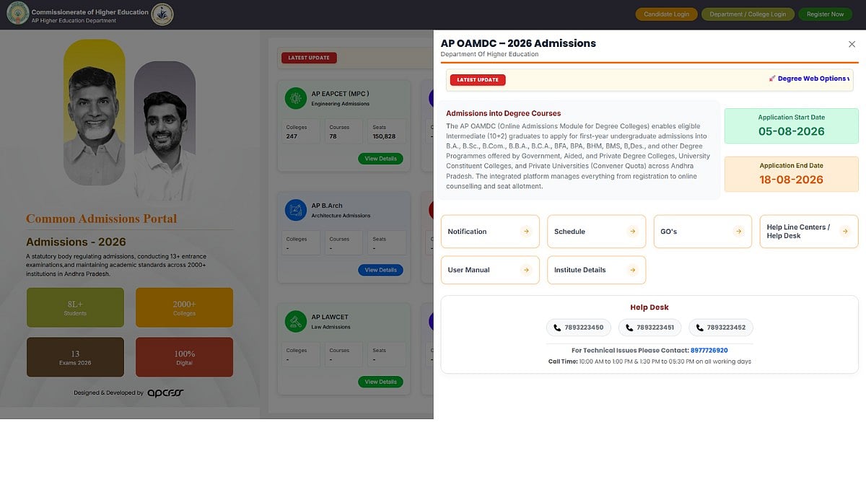Click the 13 Exams 2026 stat tile
Viewport: 866px width, 487px height.
(x=75, y=357)
